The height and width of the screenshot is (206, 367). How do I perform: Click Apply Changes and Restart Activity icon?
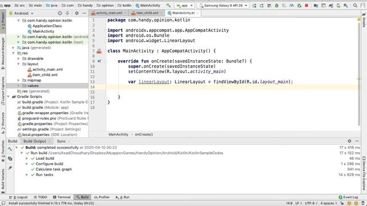[261, 5]
